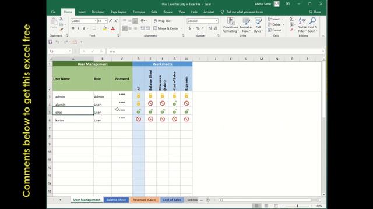Click the Cut scissors icon

tap(61, 19)
